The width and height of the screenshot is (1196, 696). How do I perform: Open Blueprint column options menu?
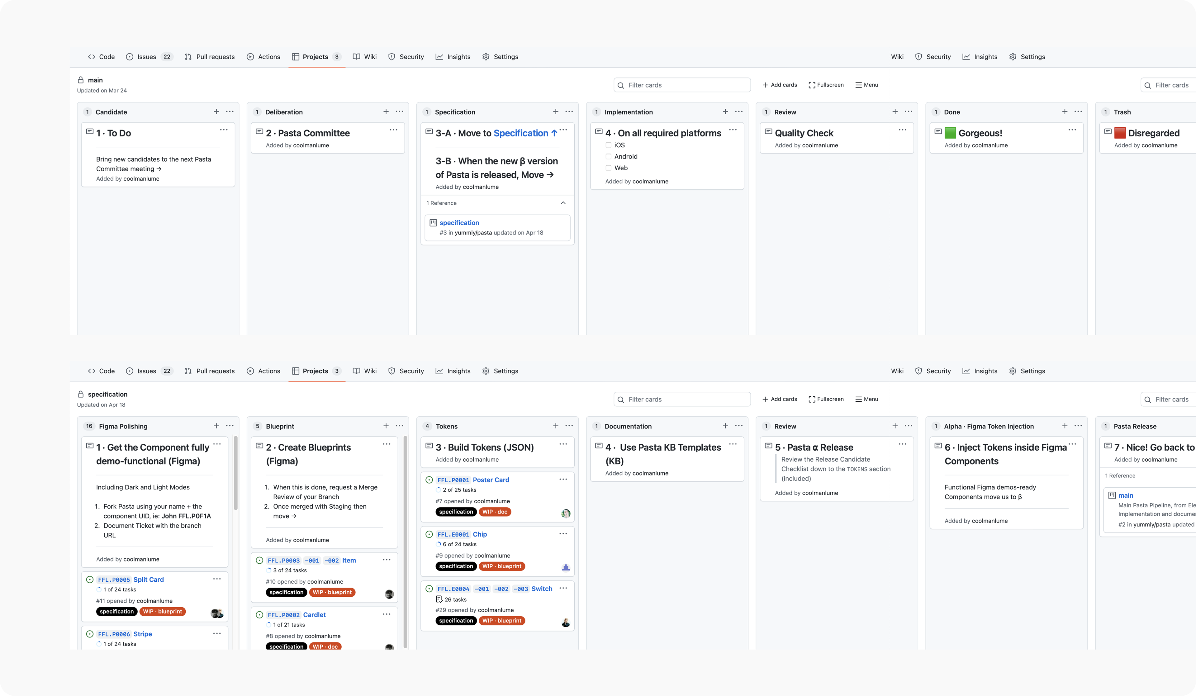(x=400, y=426)
